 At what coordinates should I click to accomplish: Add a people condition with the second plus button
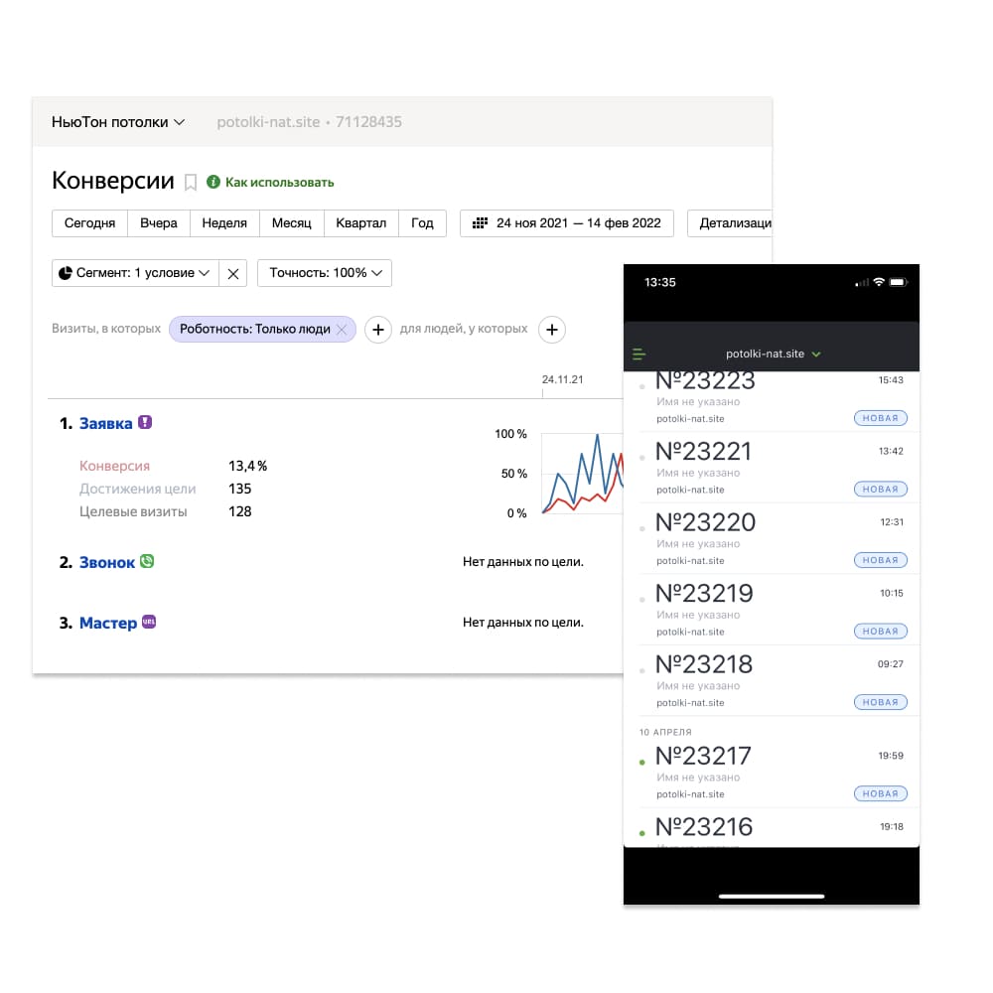pos(552,330)
